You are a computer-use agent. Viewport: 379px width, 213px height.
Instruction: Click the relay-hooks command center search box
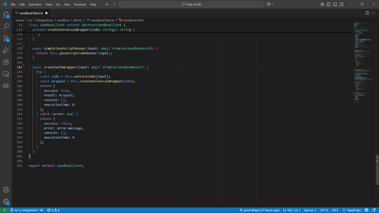point(191,4)
